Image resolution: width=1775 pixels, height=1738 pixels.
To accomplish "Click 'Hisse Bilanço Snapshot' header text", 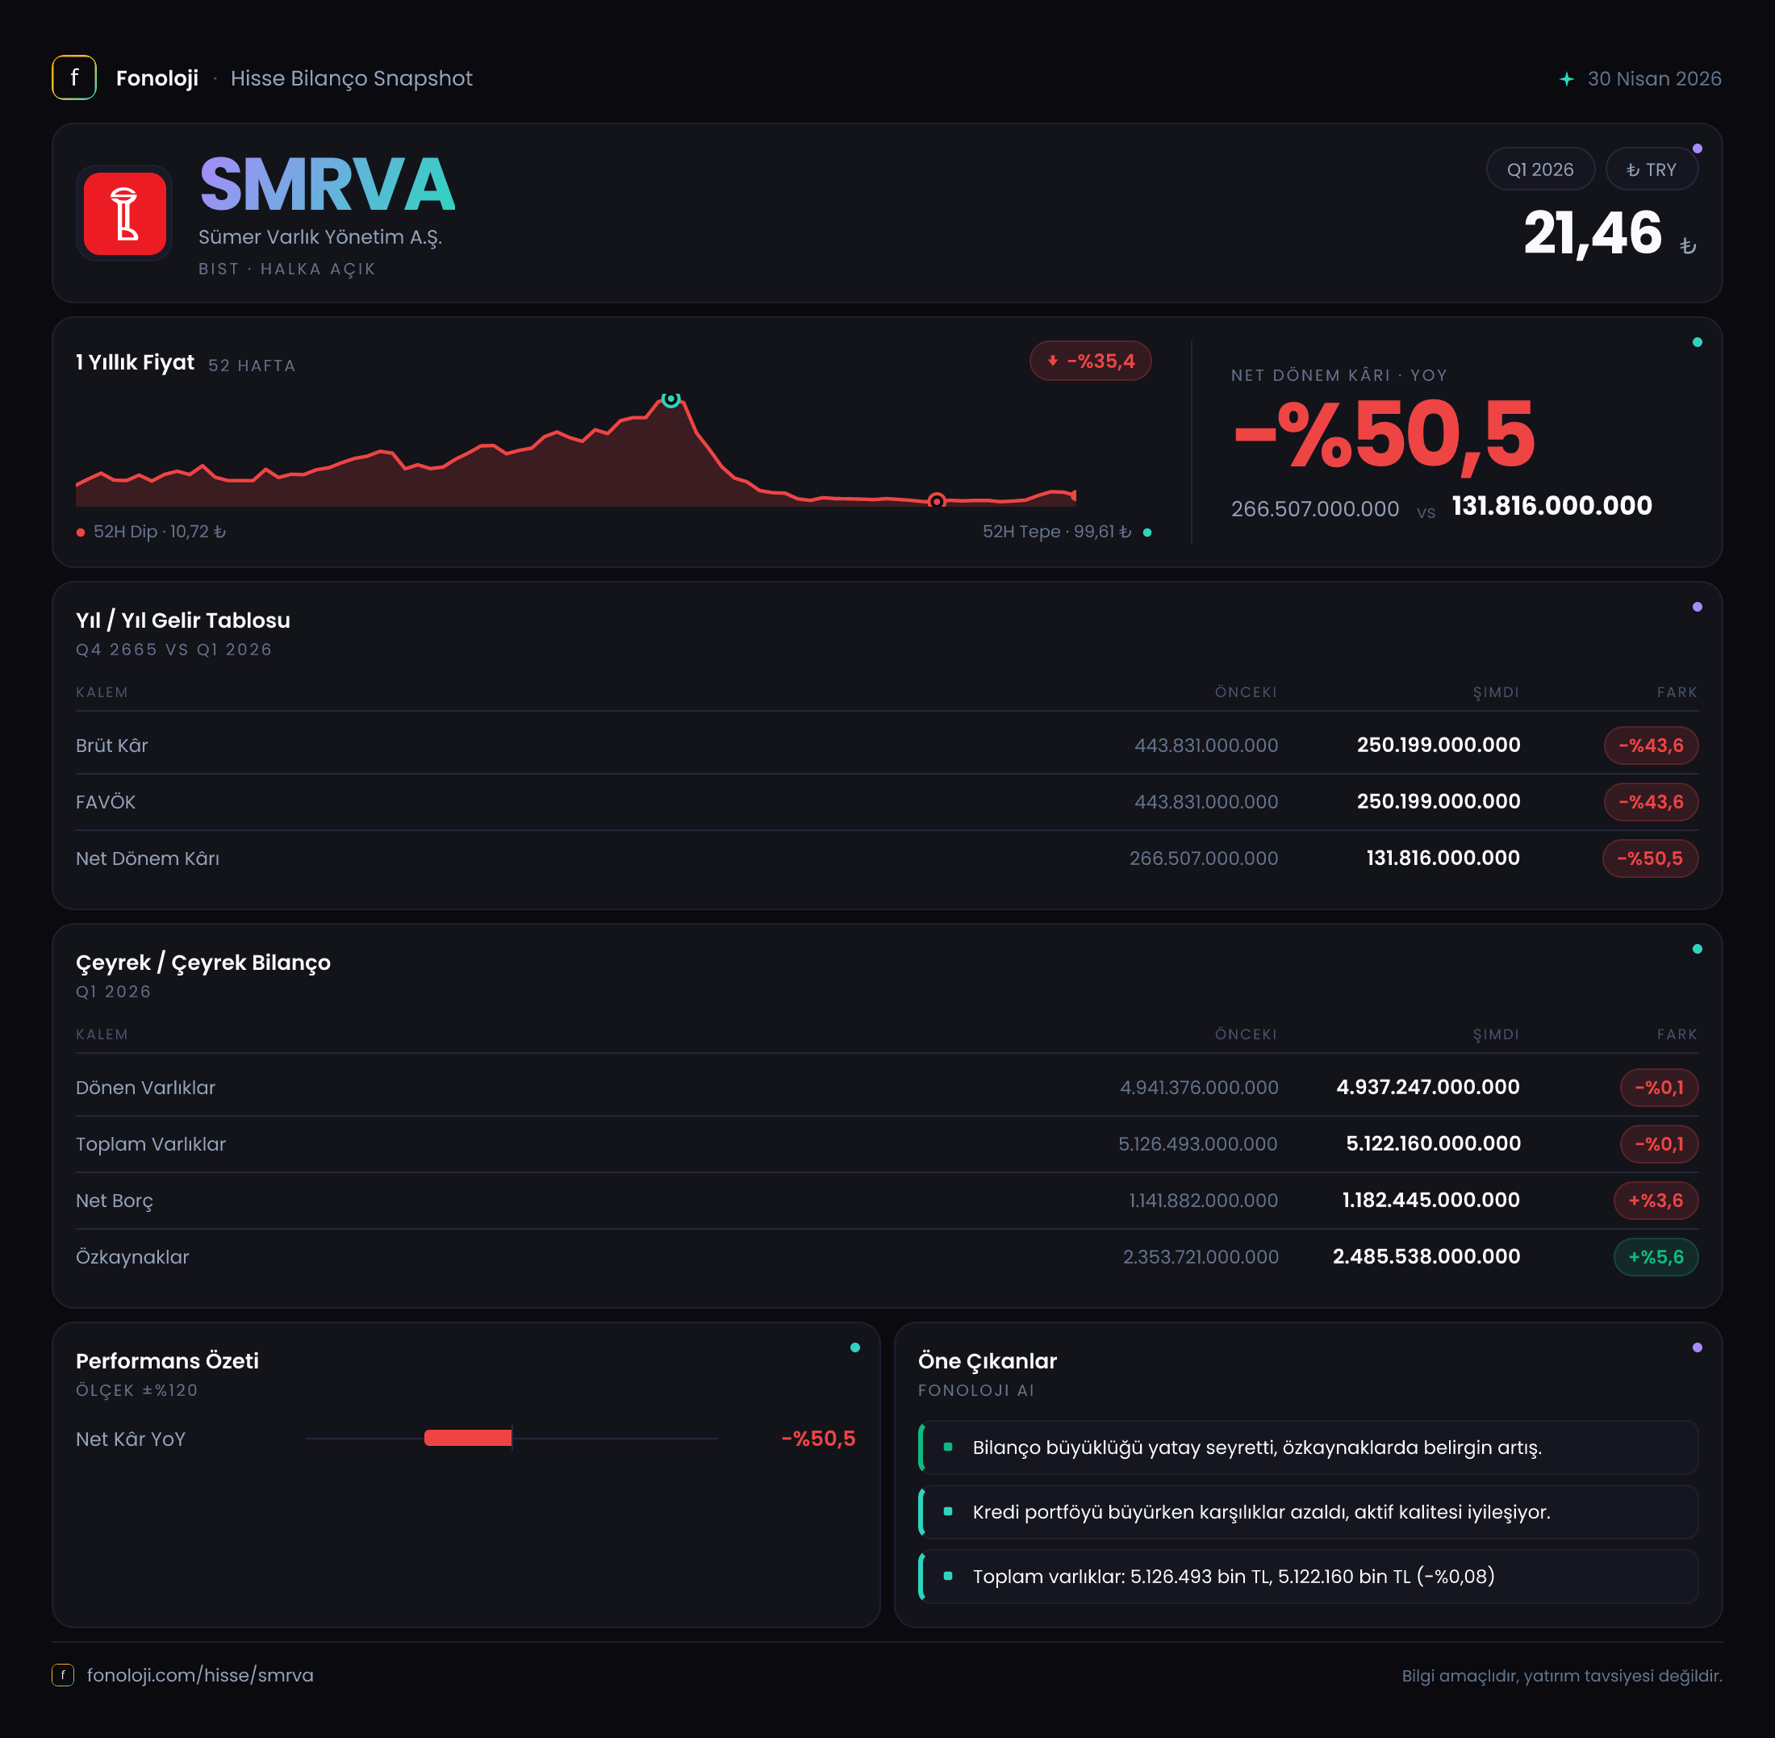I will [351, 78].
